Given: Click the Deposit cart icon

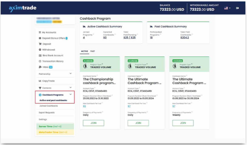Looking at the screenshot, I should click(x=40, y=44).
